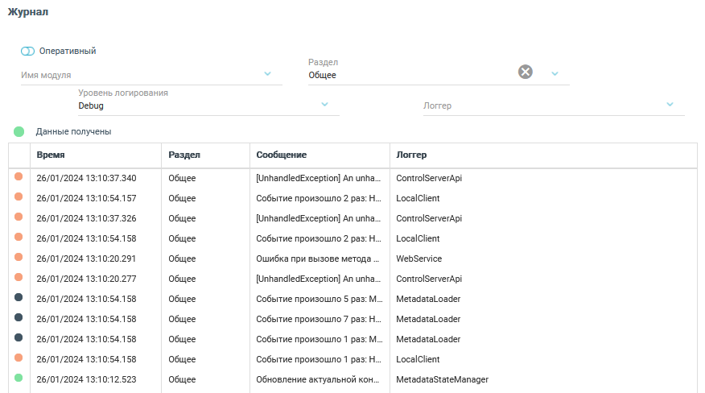The width and height of the screenshot is (705, 393).
Task: Sort by the Раздел column header
Action: point(184,155)
